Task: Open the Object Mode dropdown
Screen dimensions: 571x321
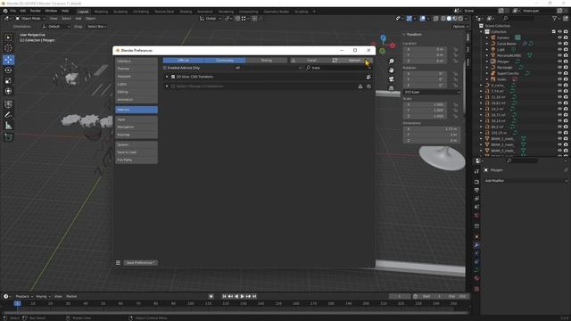Action: [30, 18]
